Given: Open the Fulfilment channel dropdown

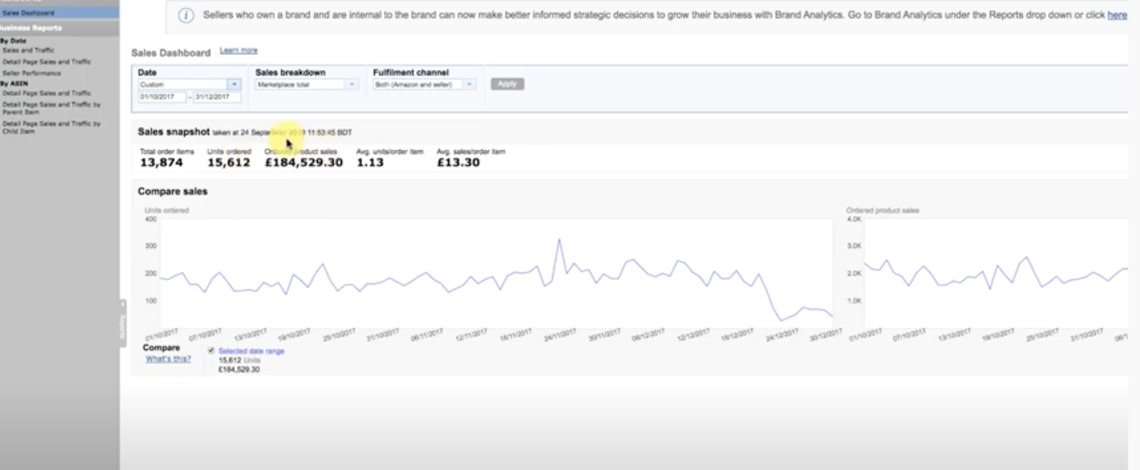Looking at the screenshot, I should coord(424,85).
